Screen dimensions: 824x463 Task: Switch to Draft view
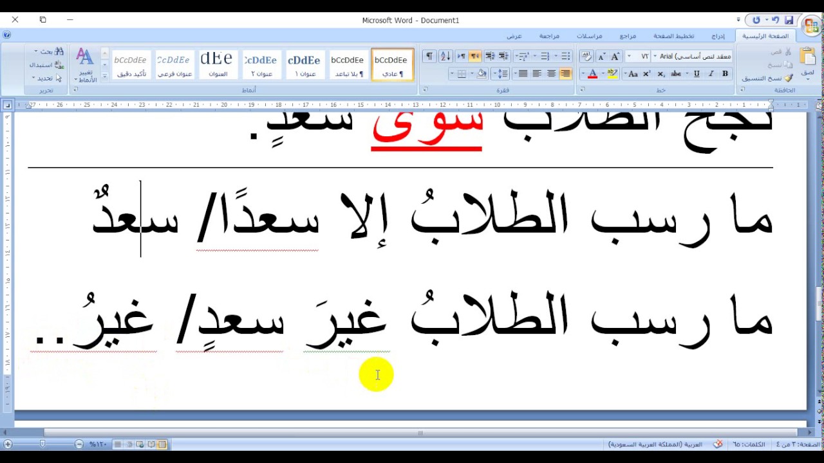coord(119,444)
